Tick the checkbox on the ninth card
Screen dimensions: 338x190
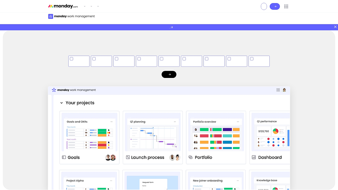coord(252,59)
